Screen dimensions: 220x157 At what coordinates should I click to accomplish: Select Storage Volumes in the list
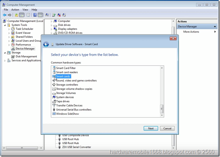(x=66, y=93)
